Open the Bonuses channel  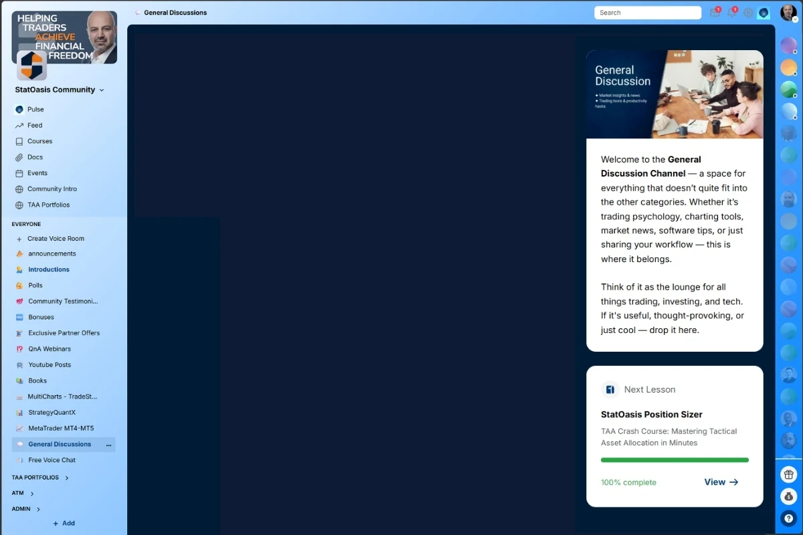point(41,317)
